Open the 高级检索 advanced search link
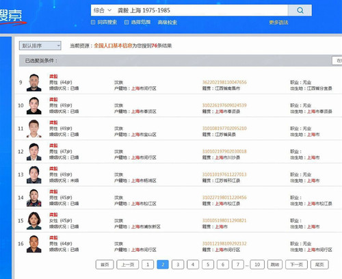This screenshot has height=279, width=342. pos(168,23)
